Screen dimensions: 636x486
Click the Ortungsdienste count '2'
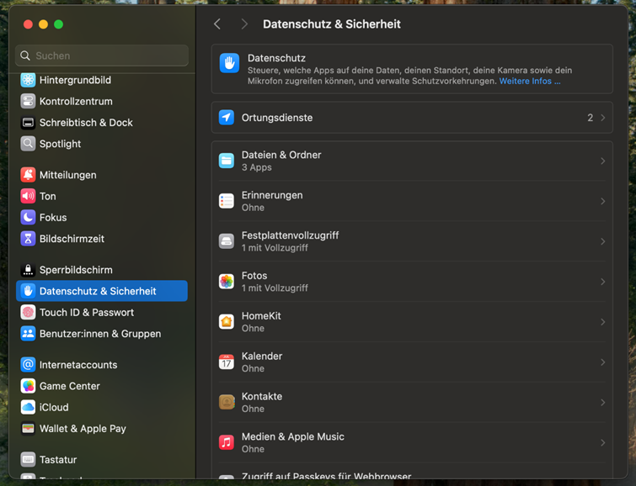591,118
